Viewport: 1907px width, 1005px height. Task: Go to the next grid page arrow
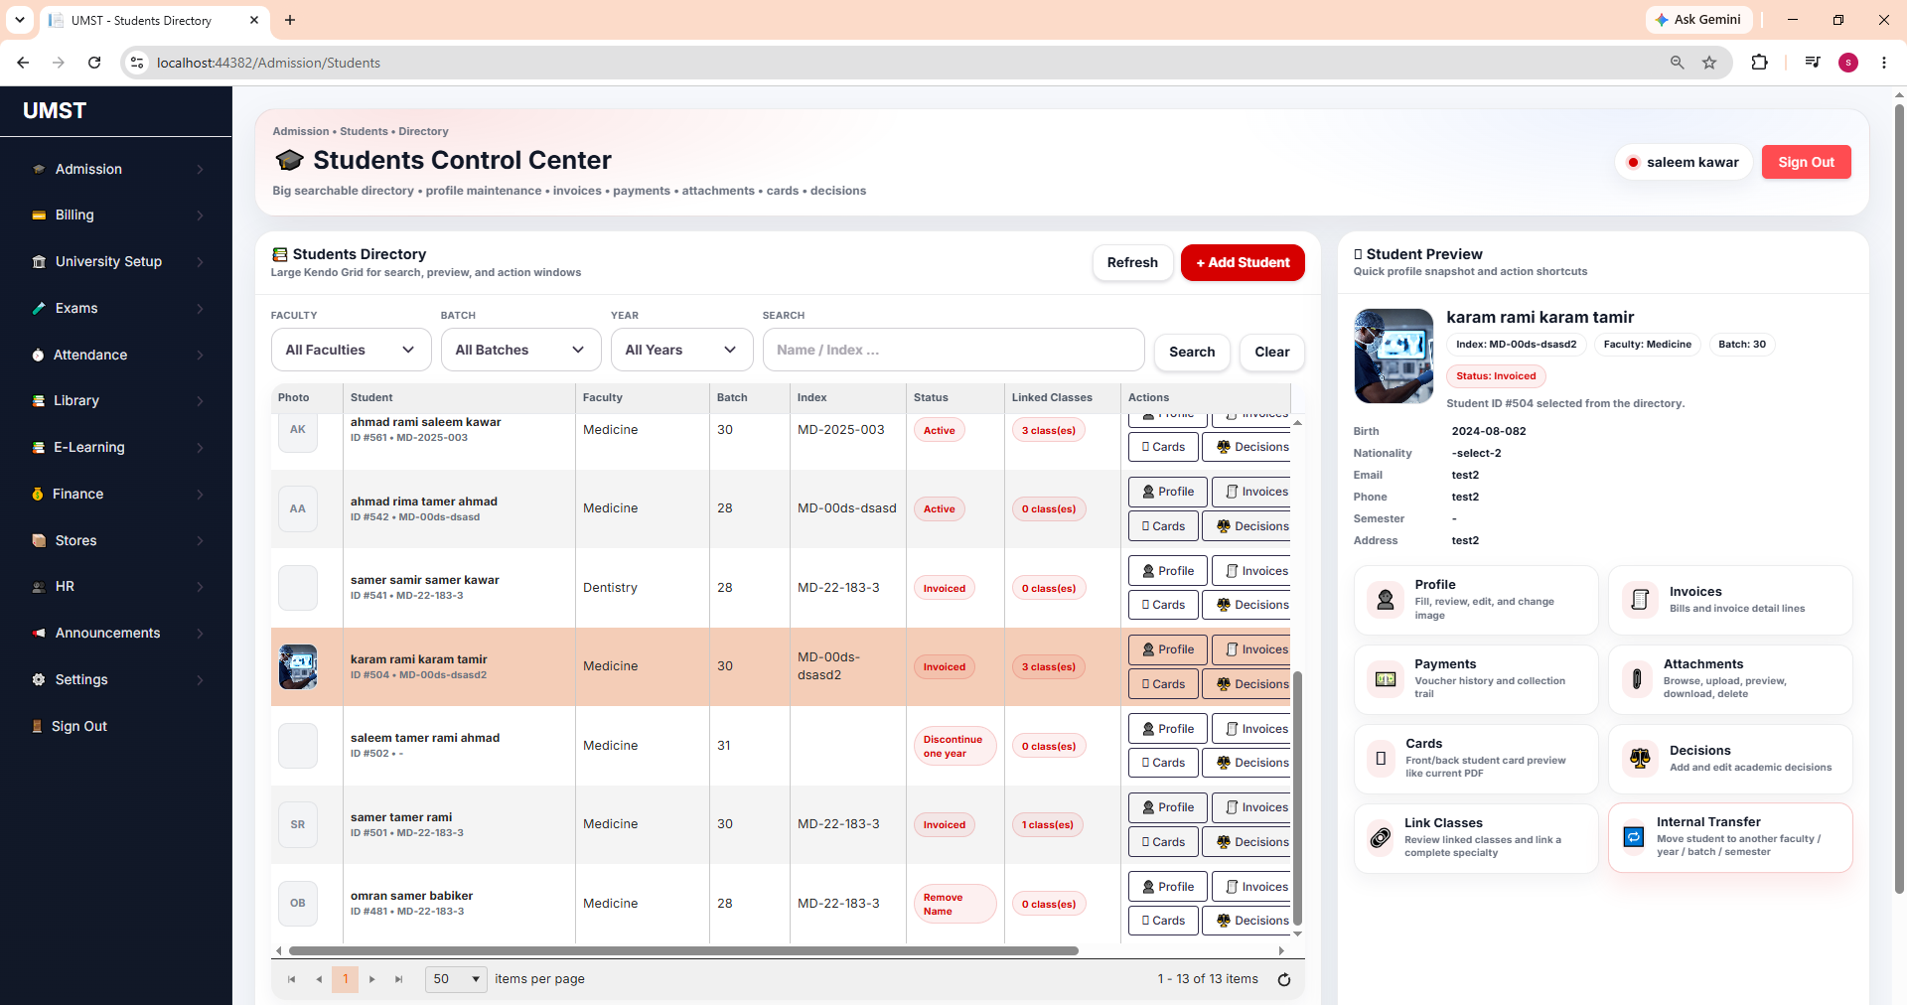[372, 979]
